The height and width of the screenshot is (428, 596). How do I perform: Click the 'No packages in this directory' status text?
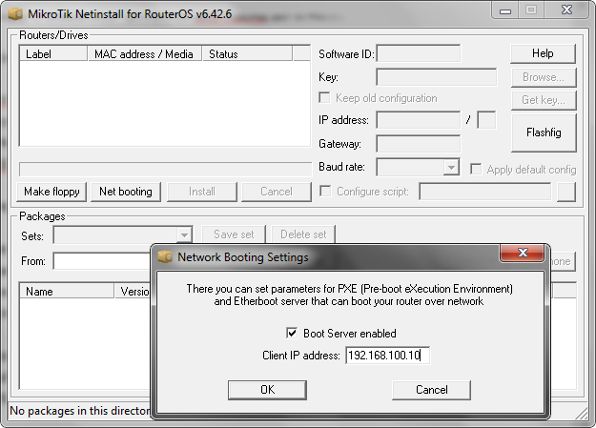point(80,411)
